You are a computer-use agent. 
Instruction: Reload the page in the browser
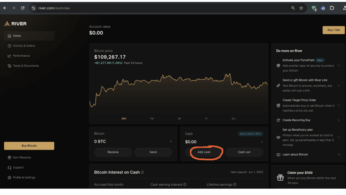[x=23, y=8]
